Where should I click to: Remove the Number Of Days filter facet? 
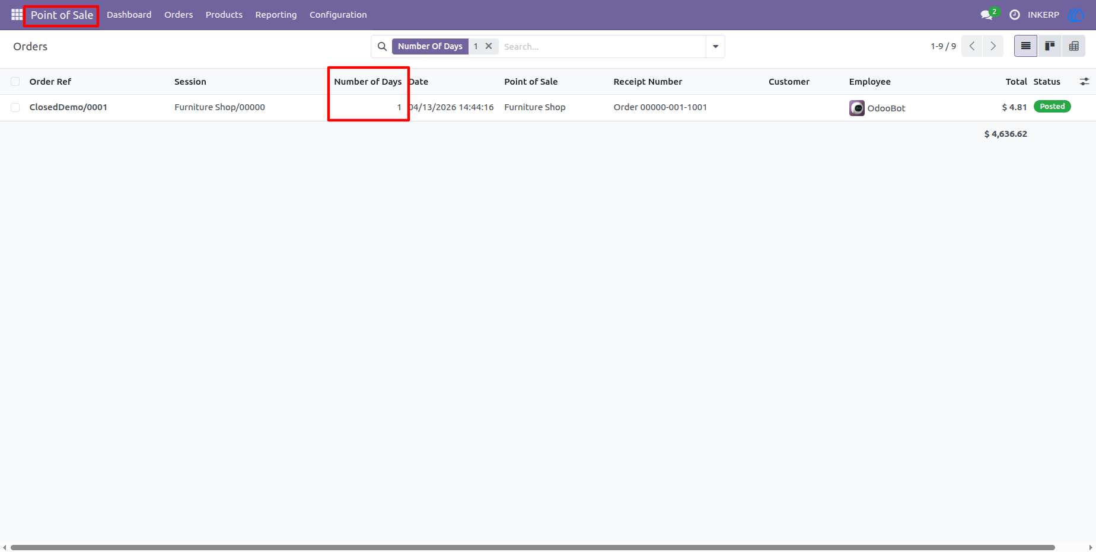489,46
